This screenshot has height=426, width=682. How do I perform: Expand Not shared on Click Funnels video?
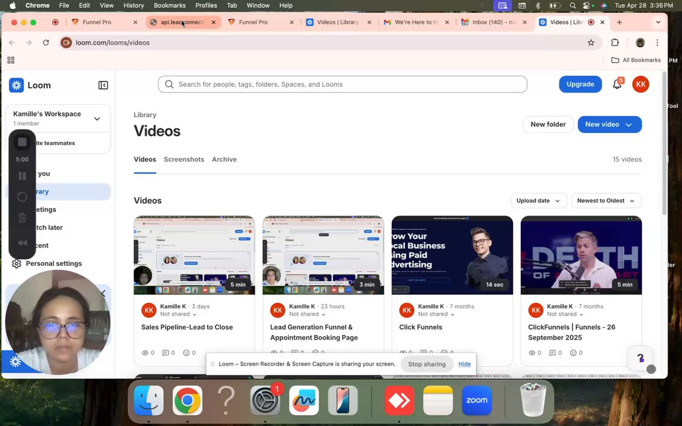[x=436, y=314]
